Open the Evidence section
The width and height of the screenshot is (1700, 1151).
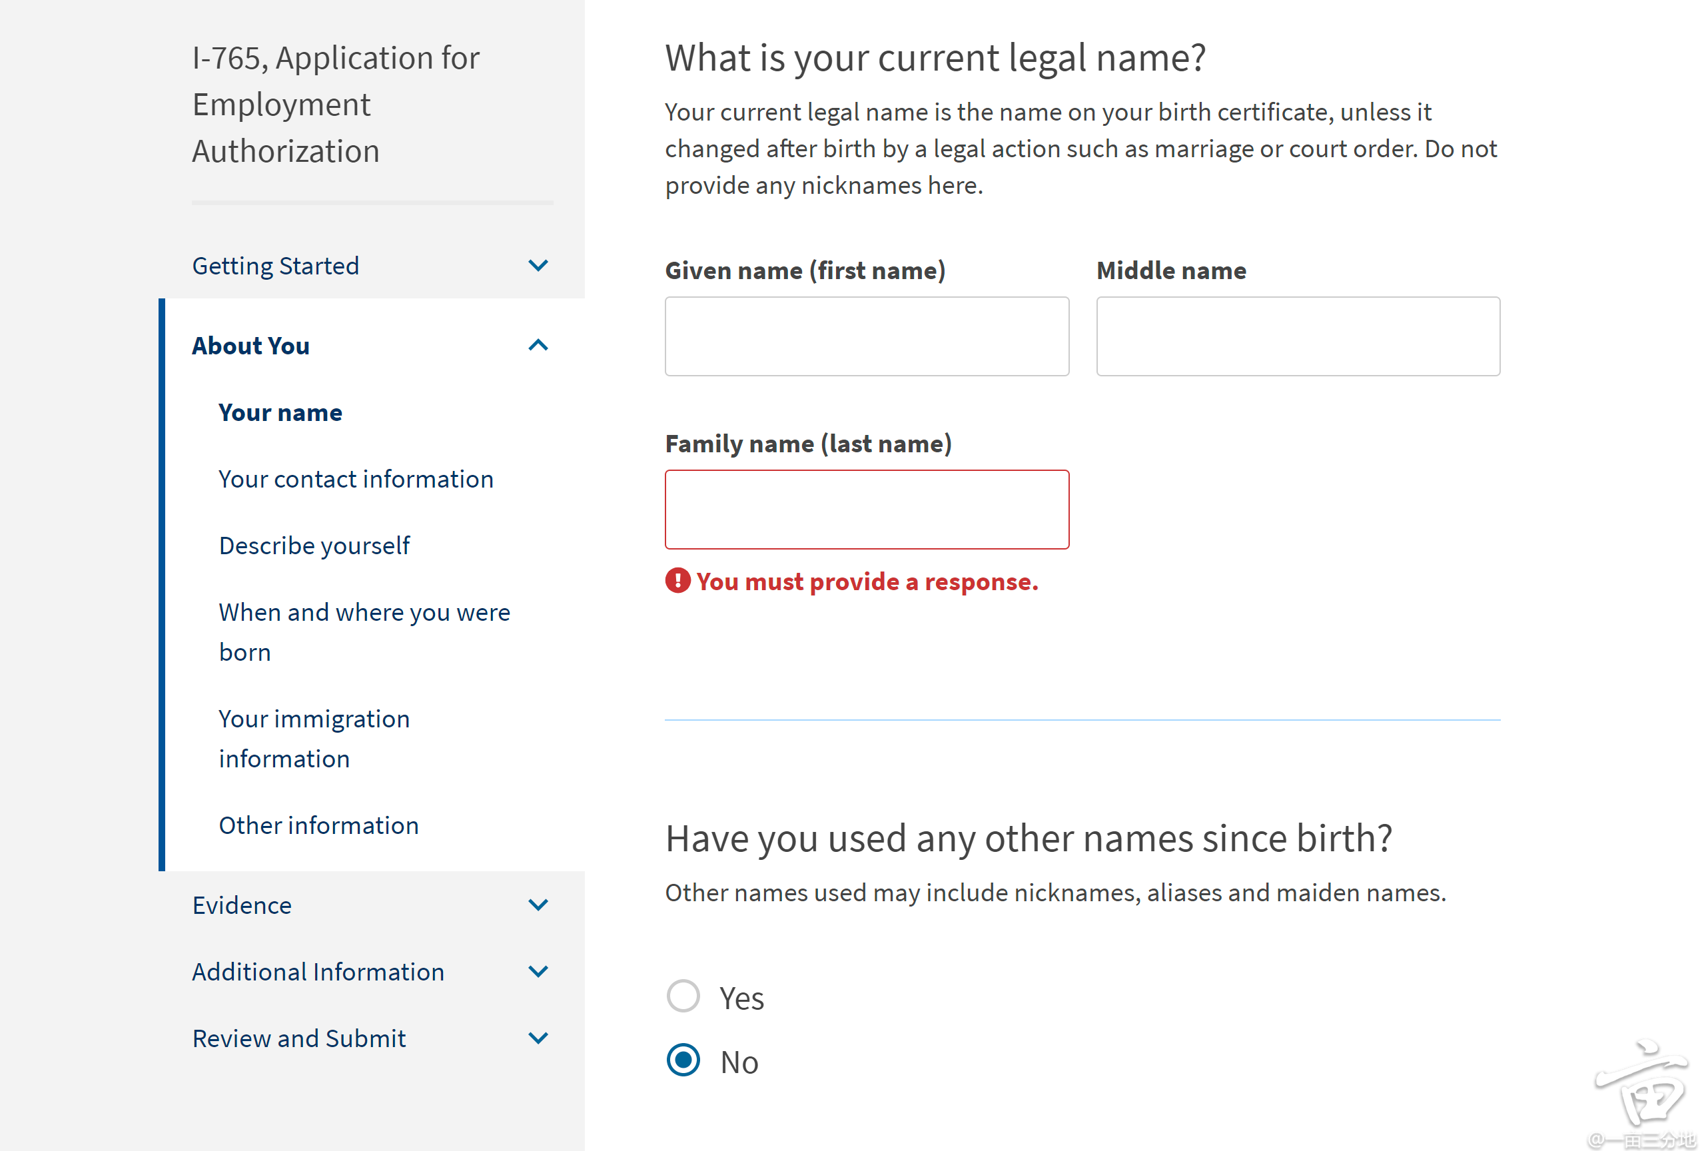tap(242, 905)
